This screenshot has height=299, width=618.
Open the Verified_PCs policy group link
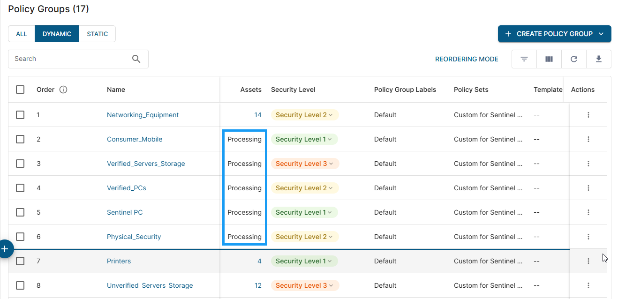click(126, 188)
